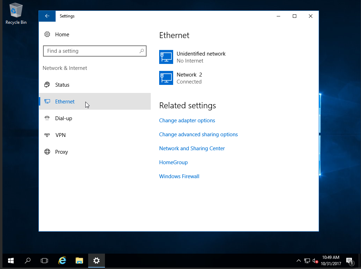This screenshot has height=269, width=361.
Task: Go to Status page
Action: tap(95, 85)
